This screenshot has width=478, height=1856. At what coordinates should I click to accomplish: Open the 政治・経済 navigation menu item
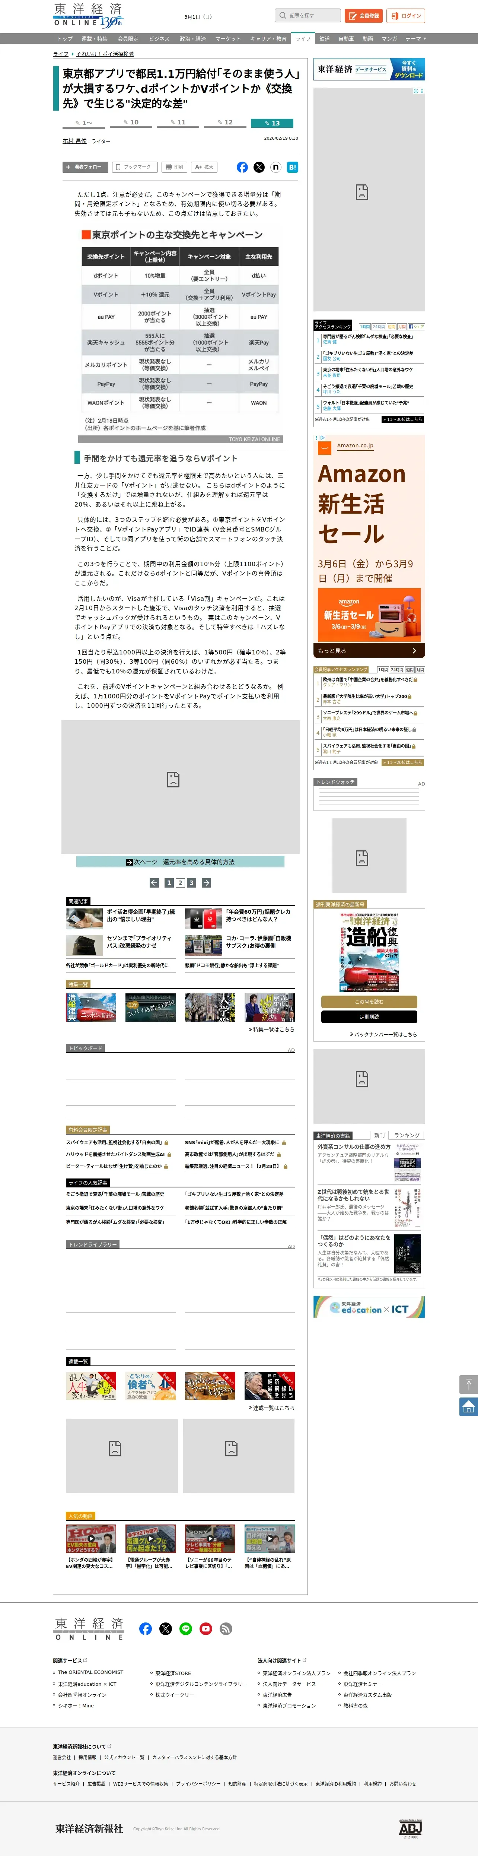pyautogui.click(x=192, y=39)
